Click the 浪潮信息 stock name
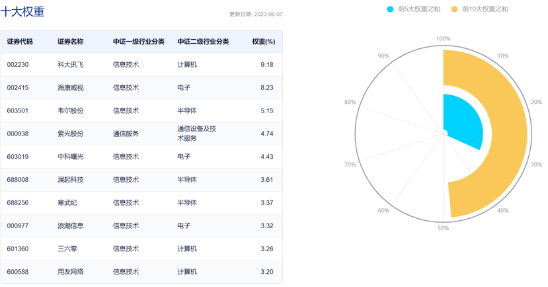548x287 pixels. pos(70,226)
